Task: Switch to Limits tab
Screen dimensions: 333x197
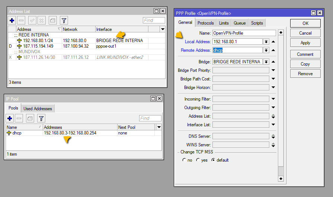Action: coord(224,23)
